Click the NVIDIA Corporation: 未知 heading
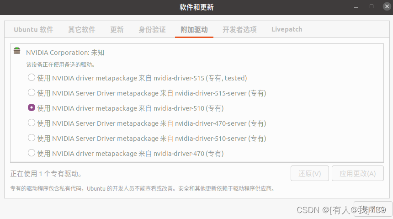Image resolution: width=393 pixels, height=219 pixels. pyautogui.click(x=65, y=53)
